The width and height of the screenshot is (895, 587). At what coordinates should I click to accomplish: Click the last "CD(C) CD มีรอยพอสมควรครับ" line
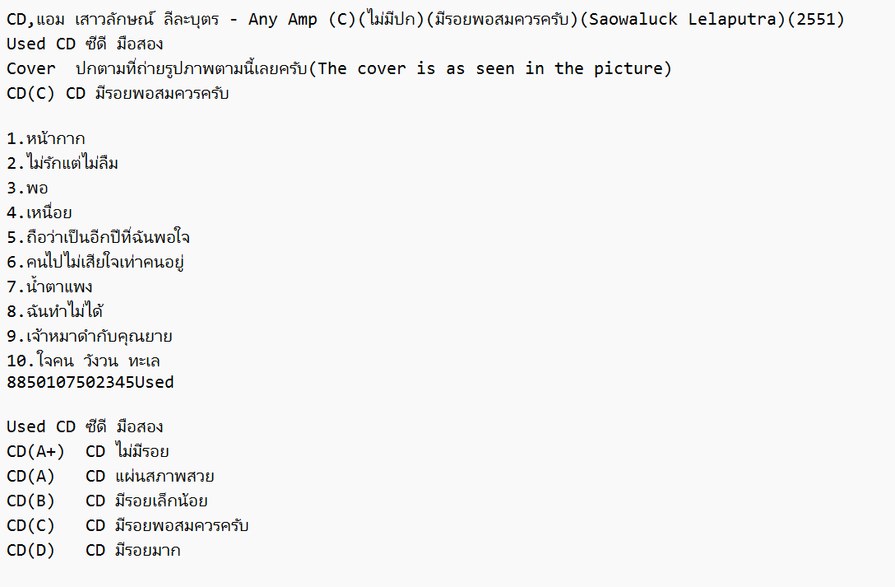[128, 526]
